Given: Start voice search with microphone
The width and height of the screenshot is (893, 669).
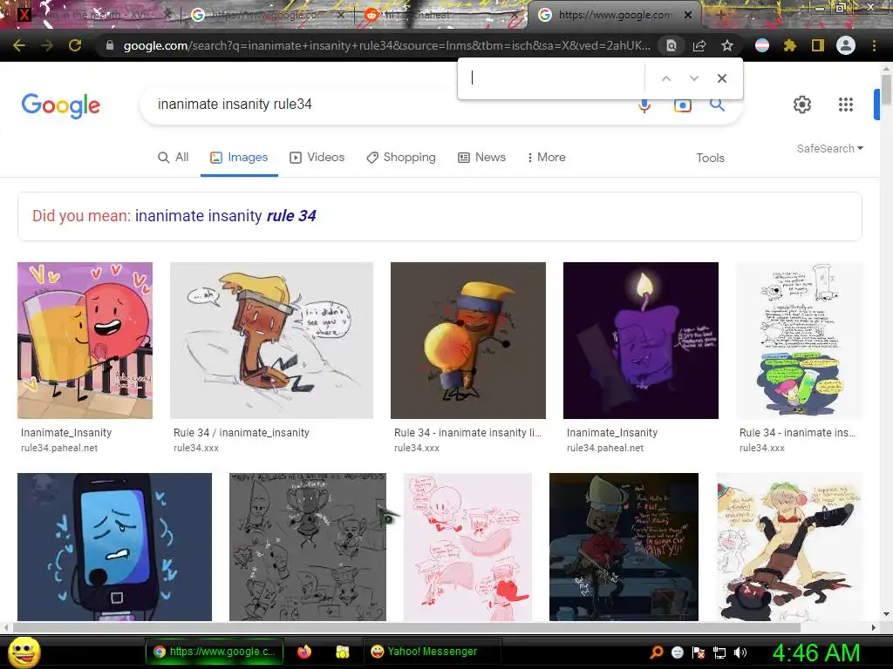Looking at the screenshot, I should click(x=644, y=105).
